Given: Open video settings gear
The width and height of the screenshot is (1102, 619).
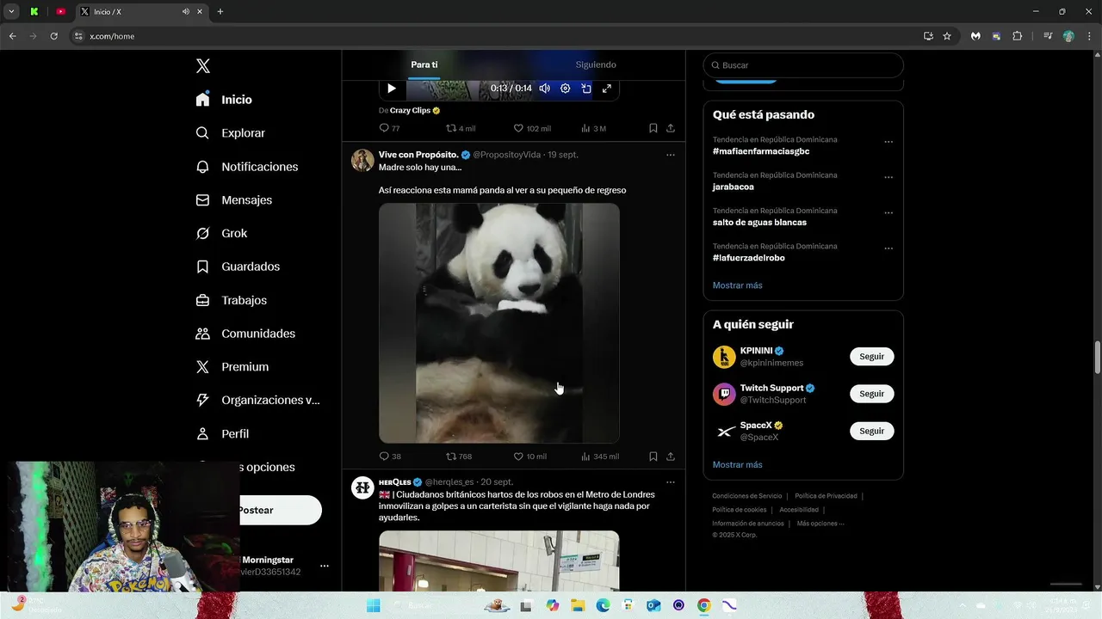Looking at the screenshot, I should 565,88.
